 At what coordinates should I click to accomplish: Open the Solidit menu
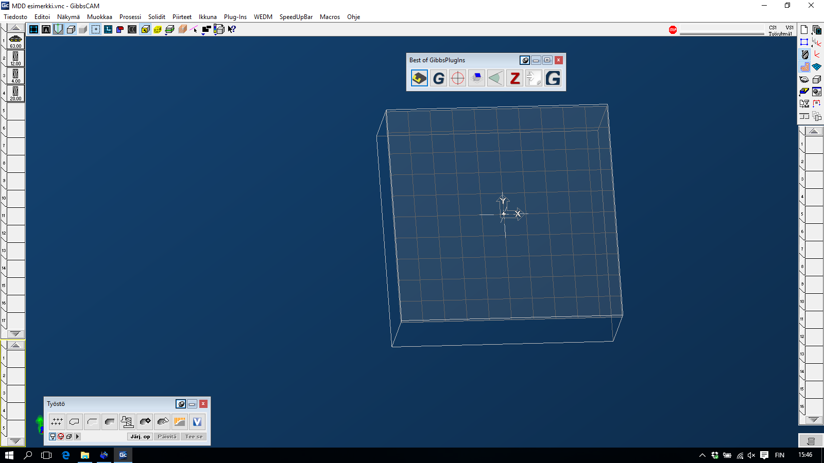(x=157, y=17)
